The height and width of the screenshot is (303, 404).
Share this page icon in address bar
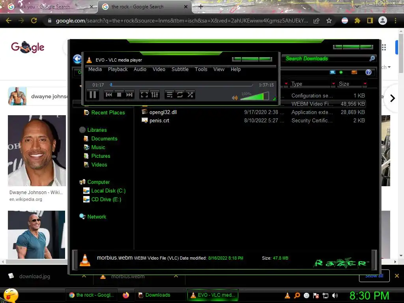[x=316, y=21]
